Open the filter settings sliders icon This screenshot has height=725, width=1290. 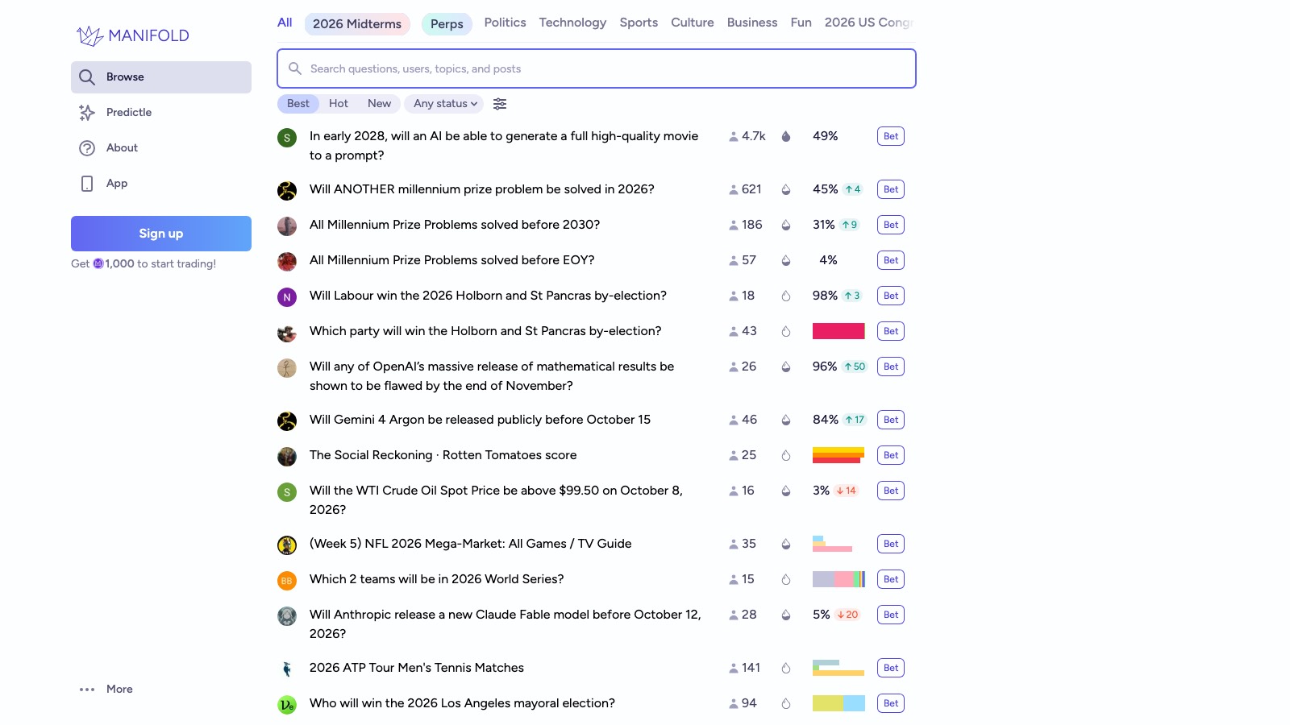tap(500, 104)
